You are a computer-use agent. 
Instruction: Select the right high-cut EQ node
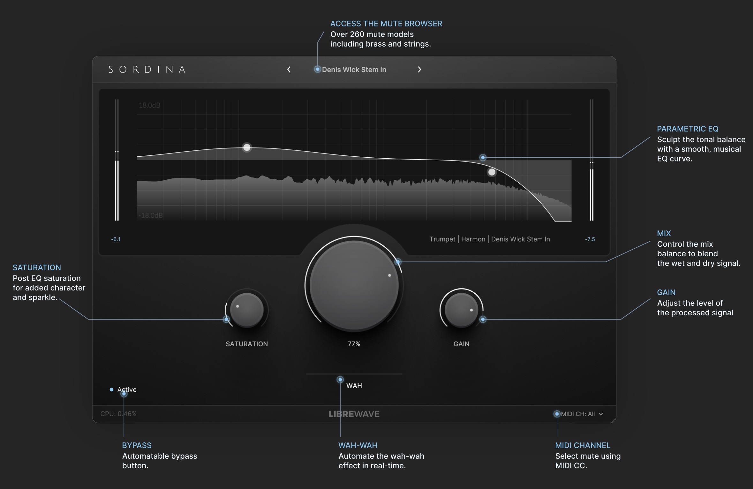pos(492,172)
